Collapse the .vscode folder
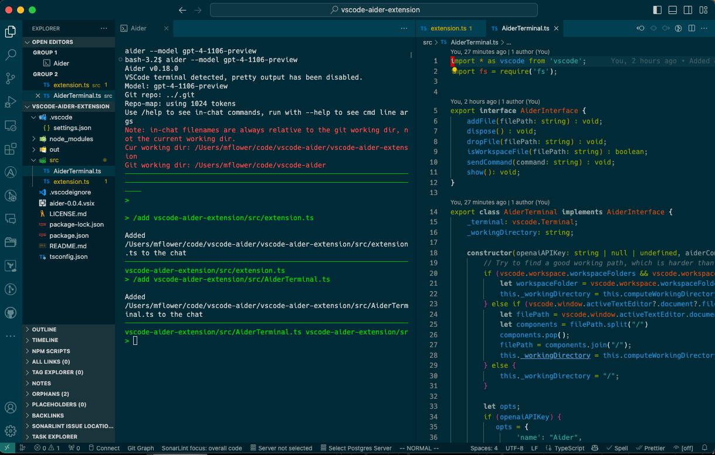The height and width of the screenshot is (455, 715). (x=69, y=117)
